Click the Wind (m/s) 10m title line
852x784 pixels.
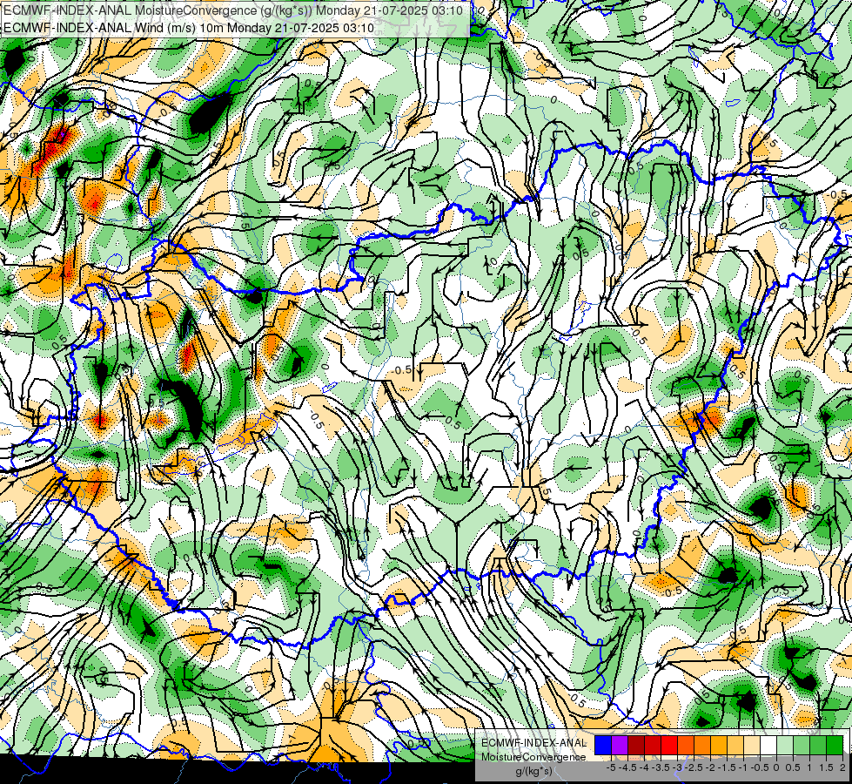pos(189,27)
